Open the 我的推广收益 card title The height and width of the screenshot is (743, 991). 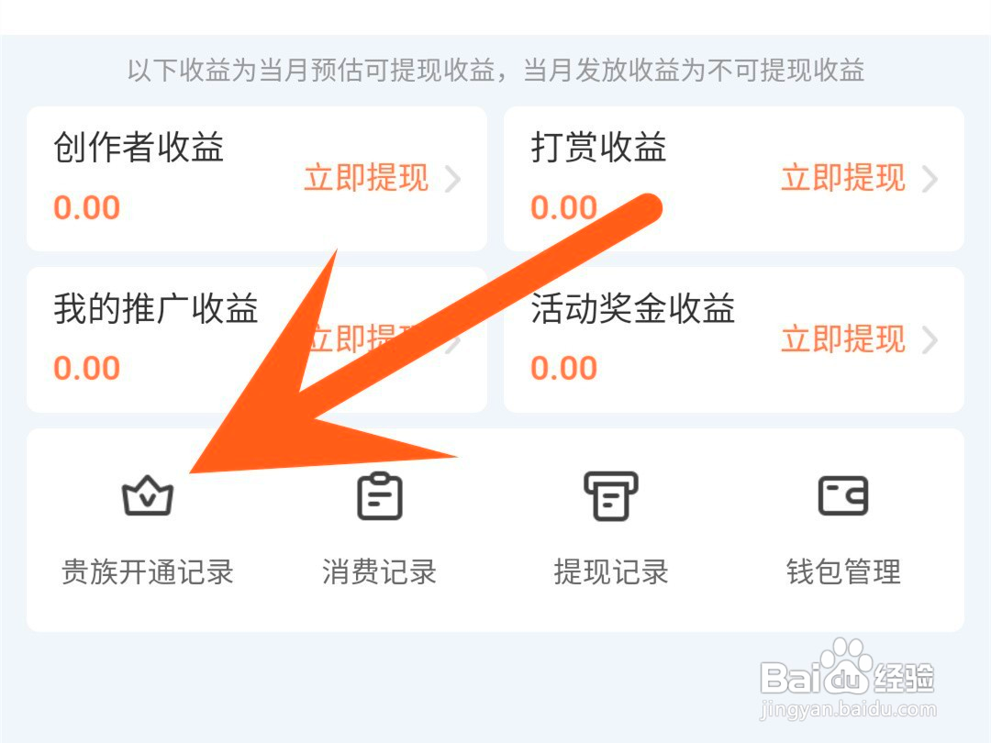[x=155, y=308]
